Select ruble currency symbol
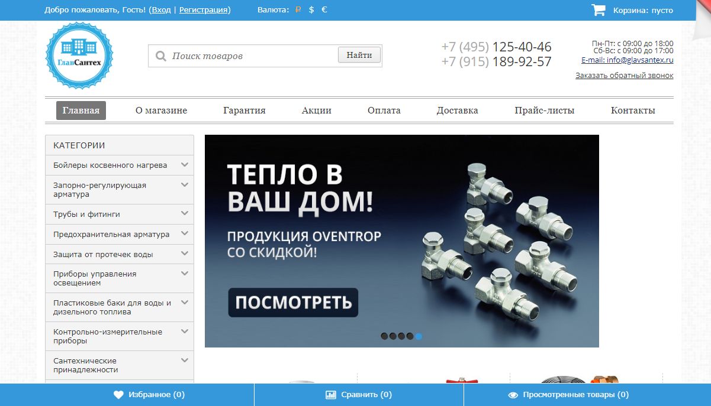Viewport: 711px width, 406px height. pyautogui.click(x=298, y=10)
